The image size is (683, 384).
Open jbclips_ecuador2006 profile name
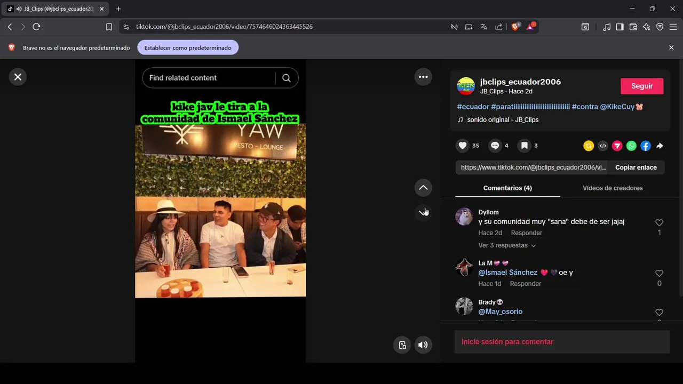(x=520, y=82)
